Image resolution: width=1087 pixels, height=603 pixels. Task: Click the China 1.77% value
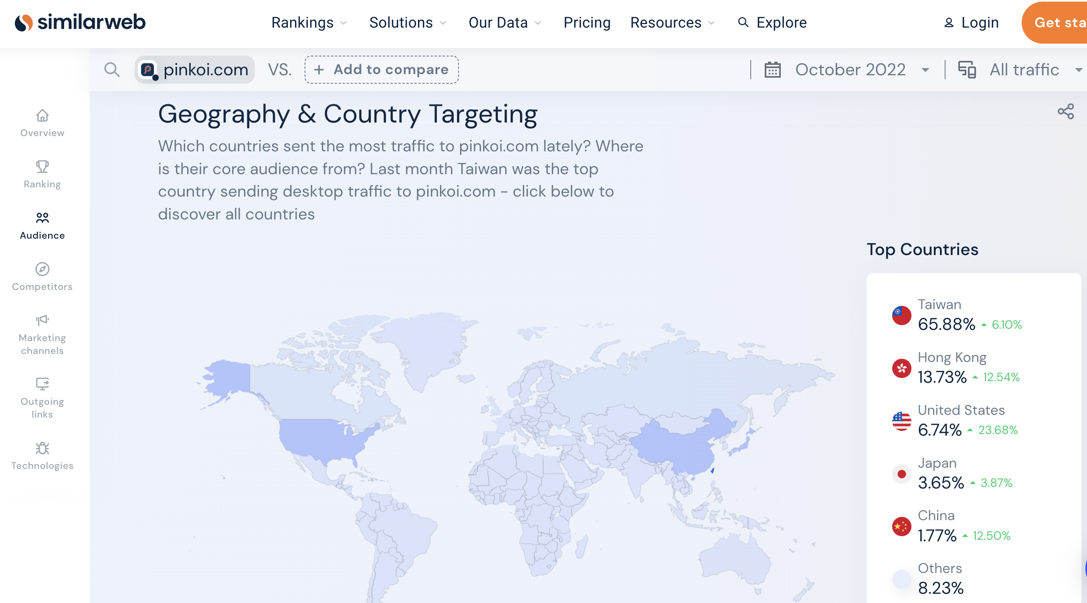[x=937, y=535]
